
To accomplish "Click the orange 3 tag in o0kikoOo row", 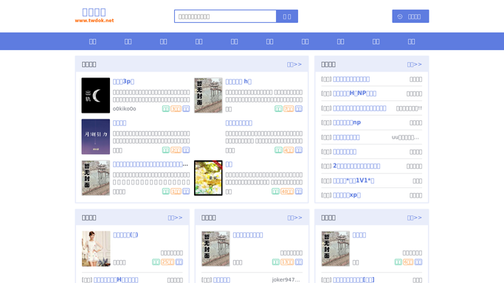I will tap(176, 109).
